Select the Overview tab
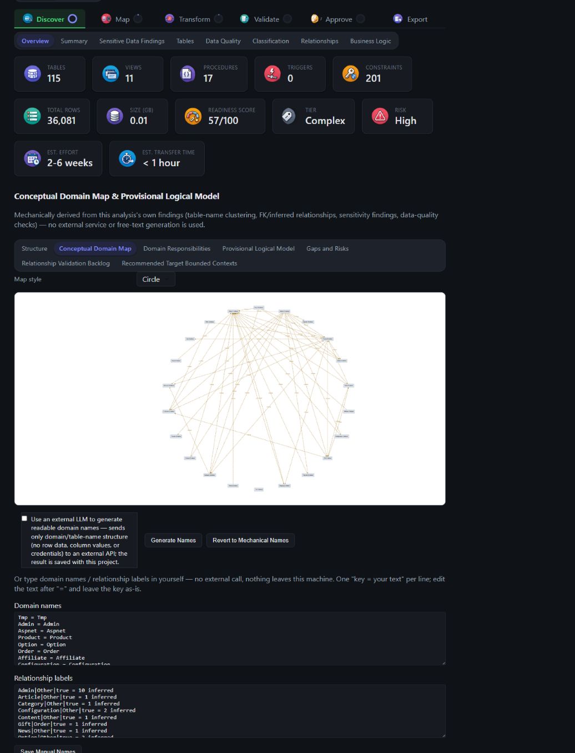Screen dimensions: 575x753 [x=35, y=41]
